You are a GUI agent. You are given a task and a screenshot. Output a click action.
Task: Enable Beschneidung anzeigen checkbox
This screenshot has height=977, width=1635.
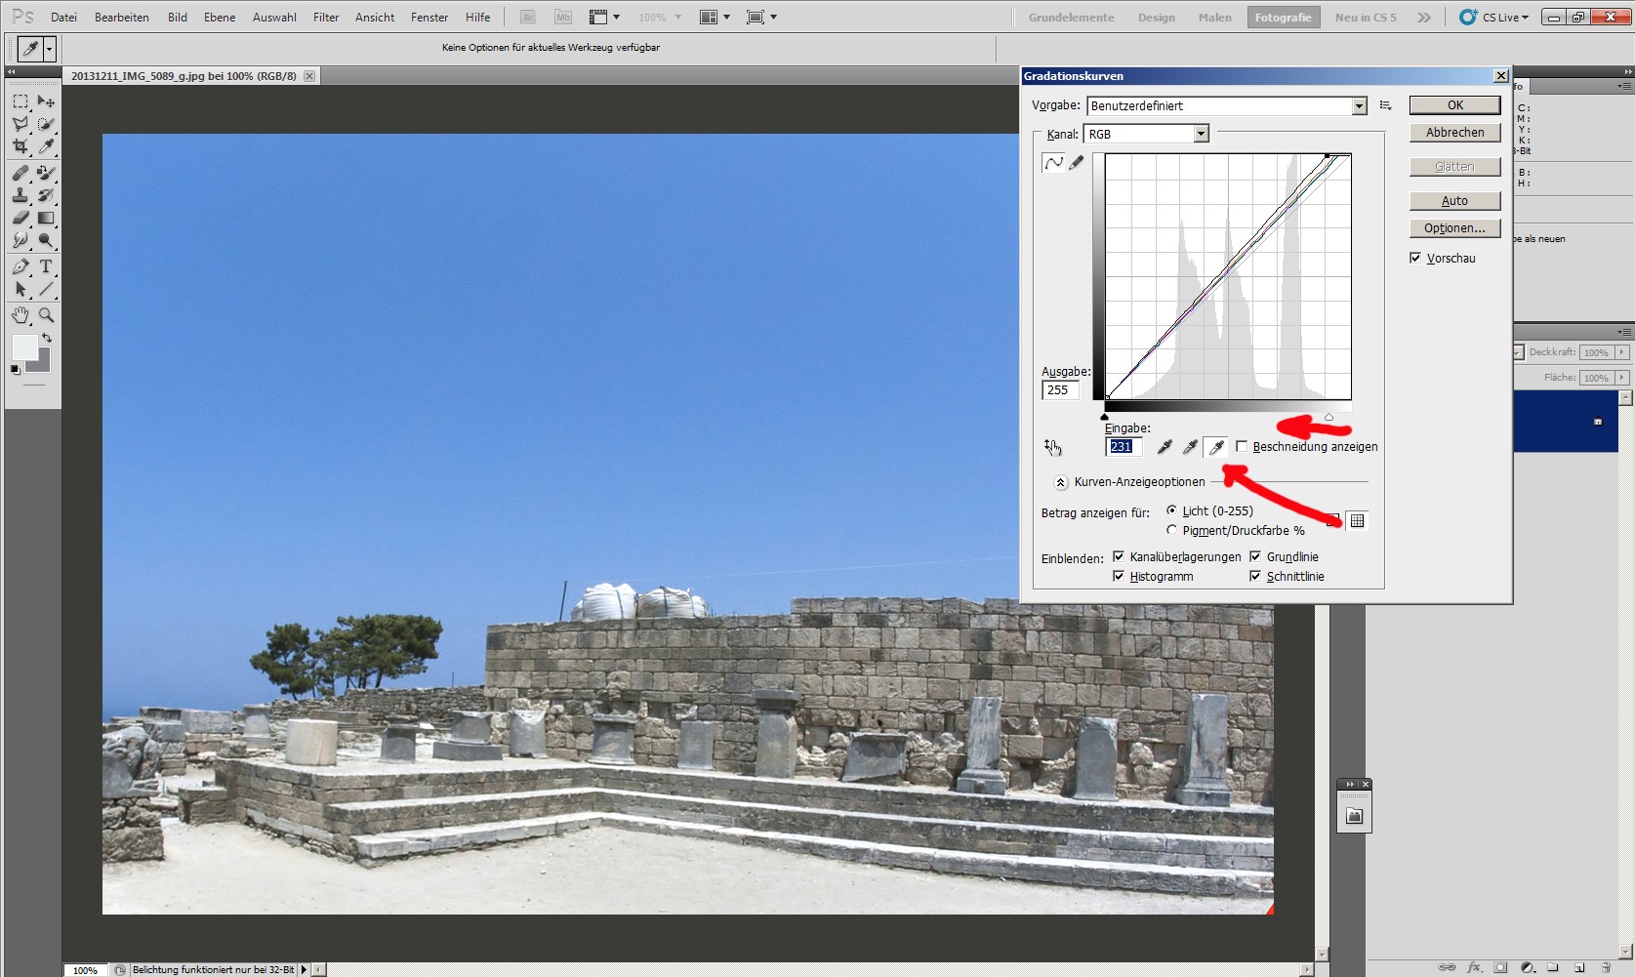click(x=1242, y=446)
